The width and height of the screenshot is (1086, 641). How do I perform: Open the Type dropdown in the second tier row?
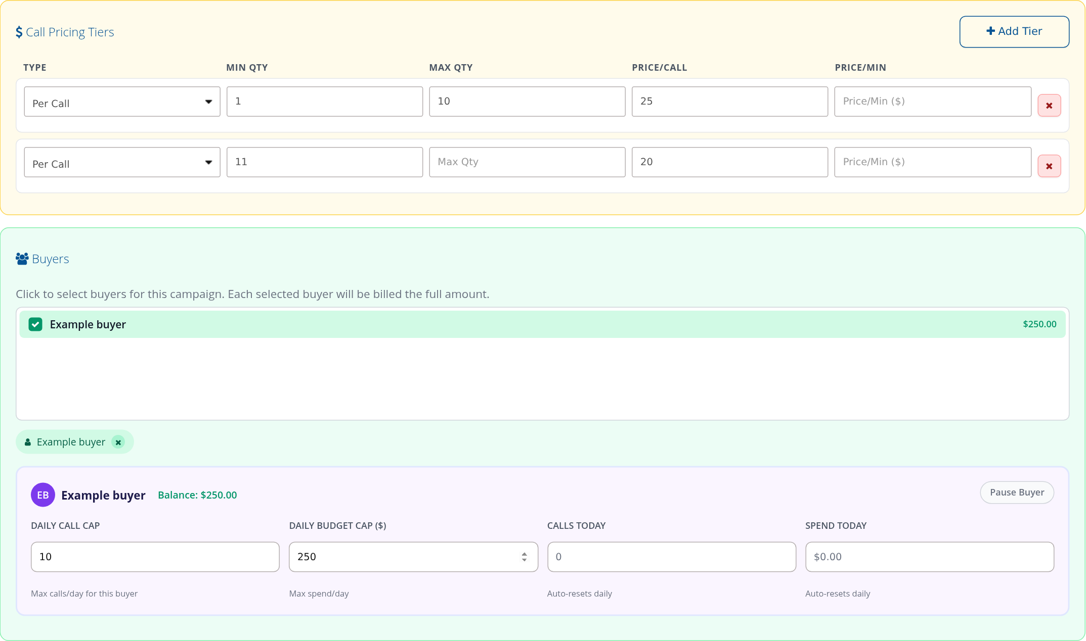point(122,162)
